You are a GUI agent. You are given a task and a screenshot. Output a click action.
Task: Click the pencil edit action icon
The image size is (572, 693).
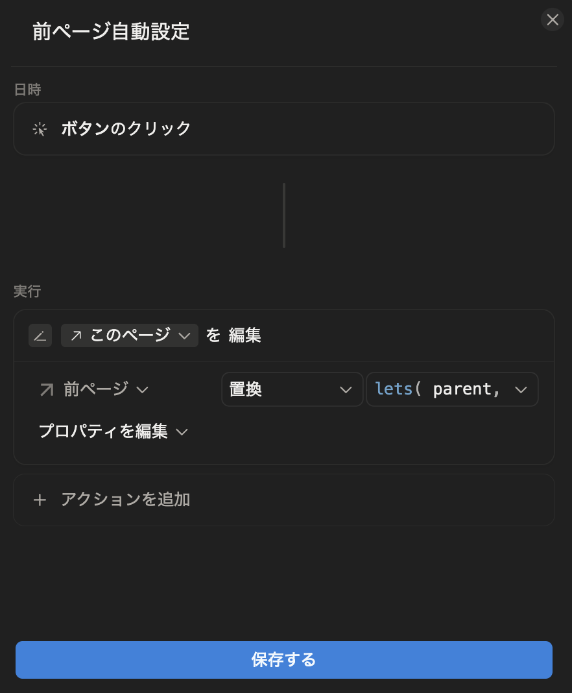coord(40,336)
